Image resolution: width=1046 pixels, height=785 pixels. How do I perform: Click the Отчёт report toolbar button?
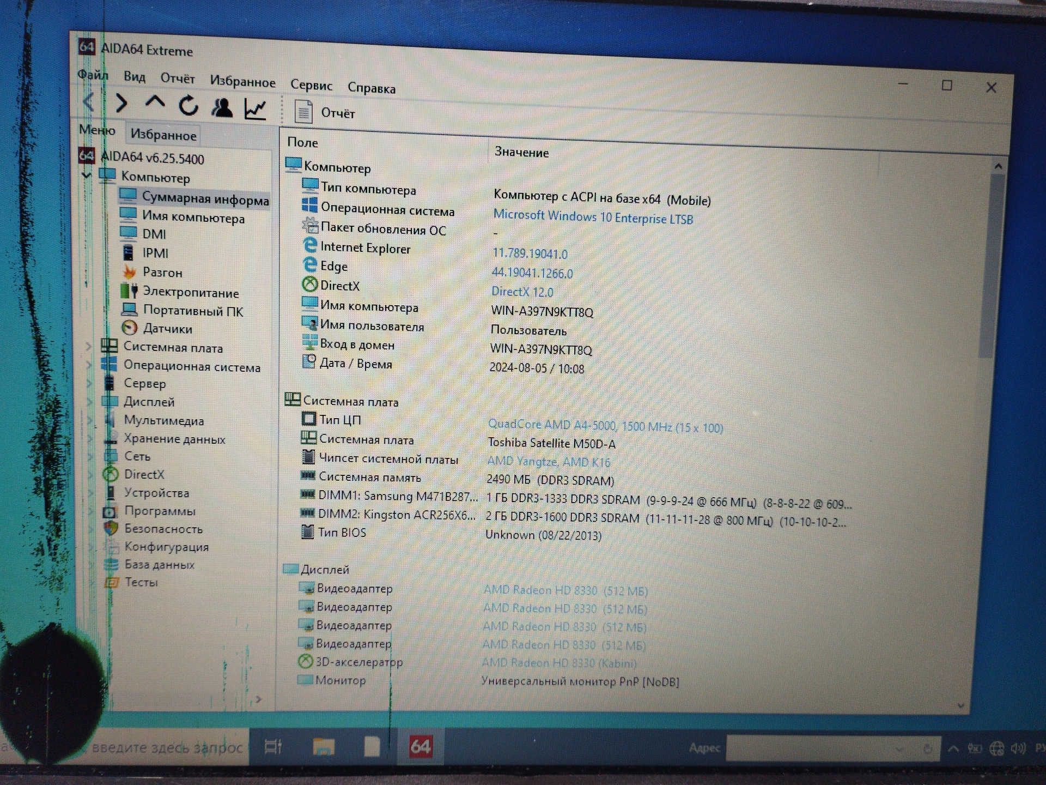pyautogui.click(x=325, y=112)
